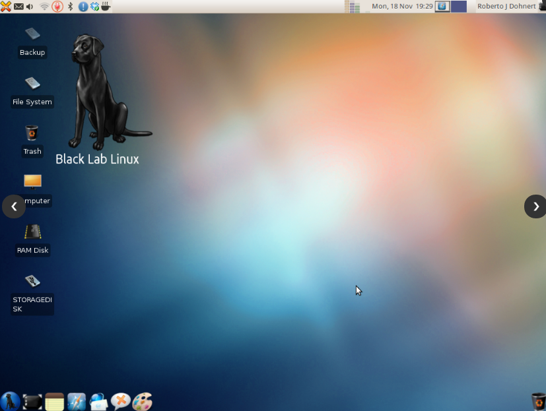This screenshot has height=411, width=546.
Task: Open the STORAGEDISK USB drive icon
Action: [32, 281]
